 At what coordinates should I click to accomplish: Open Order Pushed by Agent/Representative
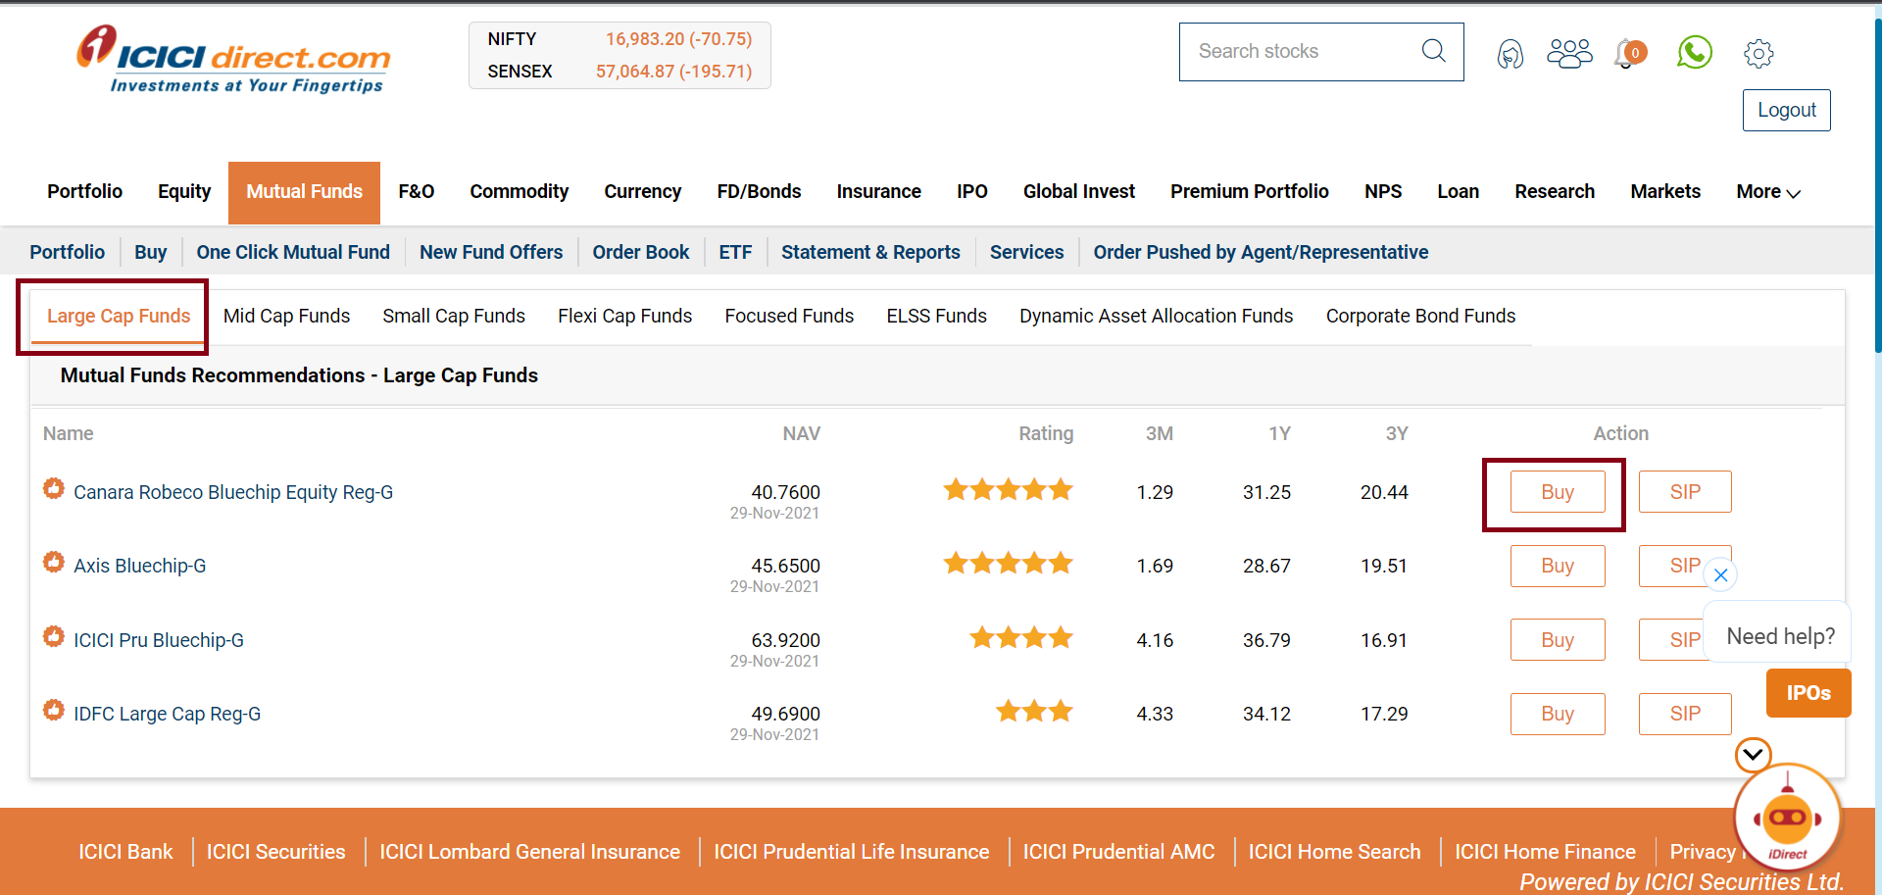(1261, 253)
